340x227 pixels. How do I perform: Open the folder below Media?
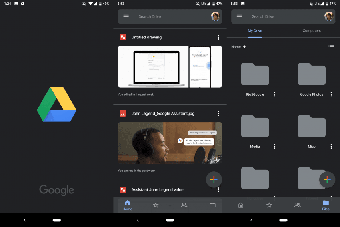coord(255,178)
